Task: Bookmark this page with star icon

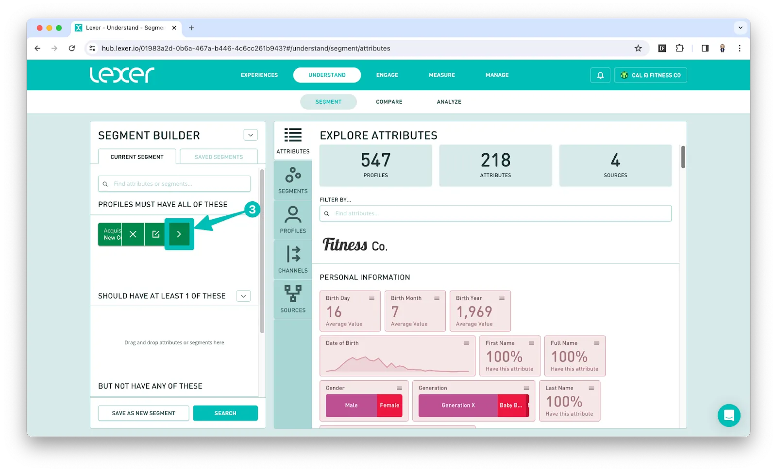Action: pyautogui.click(x=638, y=48)
